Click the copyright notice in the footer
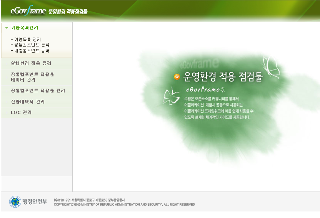This screenshot has height=218, width=320. (x=124, y=205)
